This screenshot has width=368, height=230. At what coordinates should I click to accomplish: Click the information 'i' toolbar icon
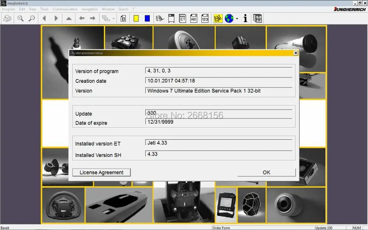point(245,18)
